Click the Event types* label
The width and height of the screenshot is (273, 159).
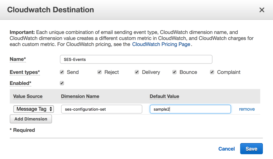[25, 72]
